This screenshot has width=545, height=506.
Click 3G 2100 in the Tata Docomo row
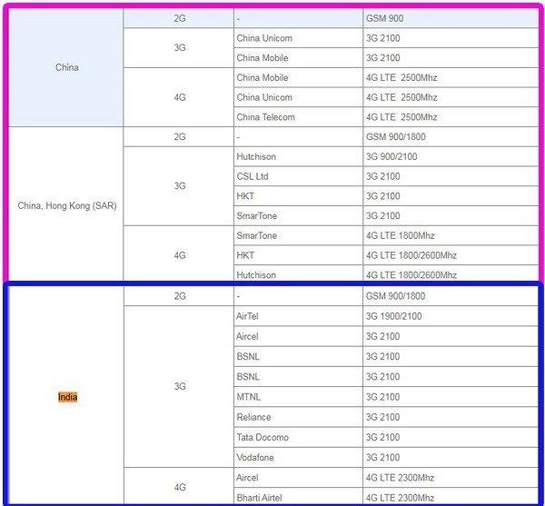click(451, 437)
